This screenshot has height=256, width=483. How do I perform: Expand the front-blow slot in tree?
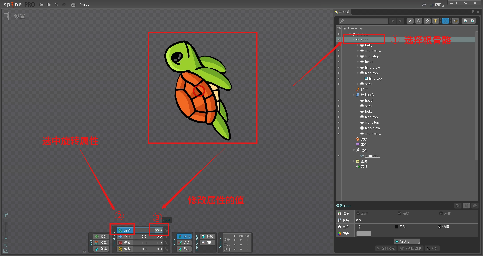pos(358,51)
